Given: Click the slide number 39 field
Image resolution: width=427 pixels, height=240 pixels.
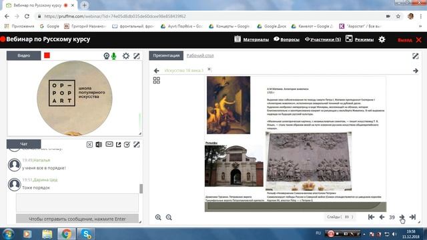Looking at the screenshot, I should pyautogui.click(x=392, y=217).
